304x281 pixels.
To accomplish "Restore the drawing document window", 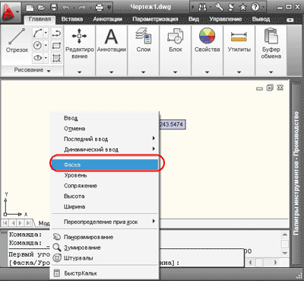I will coord(270,88).
